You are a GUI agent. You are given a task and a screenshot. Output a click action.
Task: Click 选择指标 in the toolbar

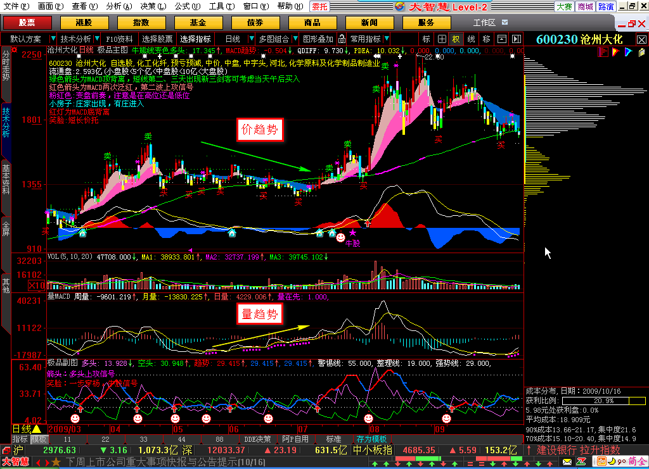point(195,39)
